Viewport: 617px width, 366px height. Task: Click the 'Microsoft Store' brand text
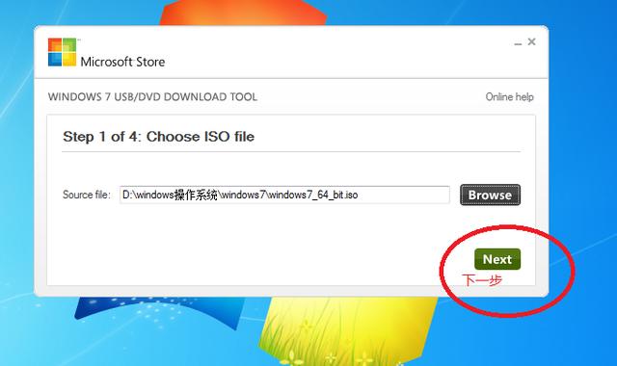click(122, 62)
